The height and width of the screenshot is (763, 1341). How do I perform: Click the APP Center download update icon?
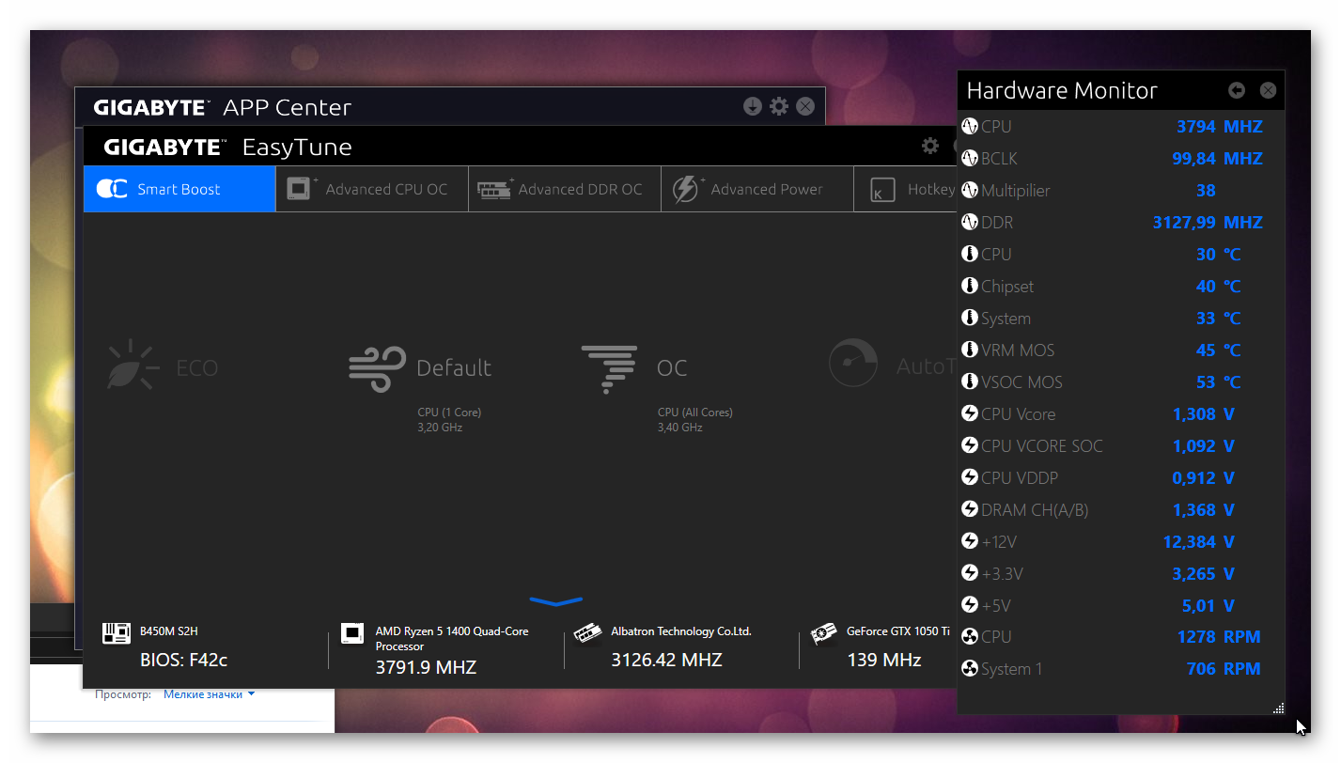pyautogui.click(x=752, y=106)
